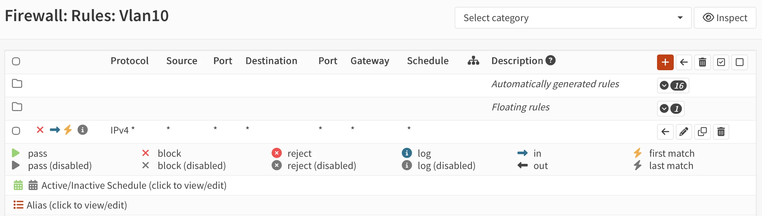The height and width of the screenshot is (216, 762).
Task: Click the info log icon on the rule
Action: (x=82, y=130)
